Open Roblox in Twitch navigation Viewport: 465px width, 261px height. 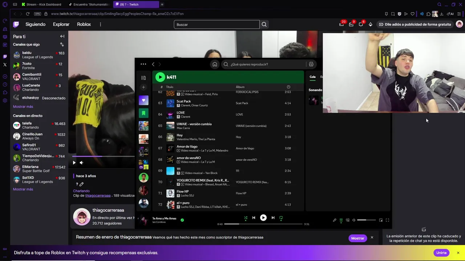pyautogui.click(x=84, y=24)
